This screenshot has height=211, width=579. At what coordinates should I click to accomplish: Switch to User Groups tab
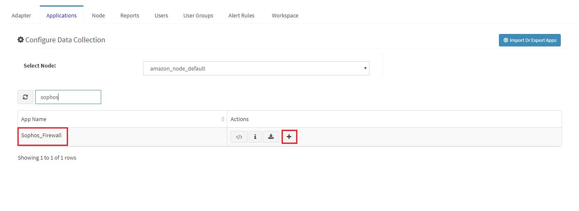pos(198,15)
